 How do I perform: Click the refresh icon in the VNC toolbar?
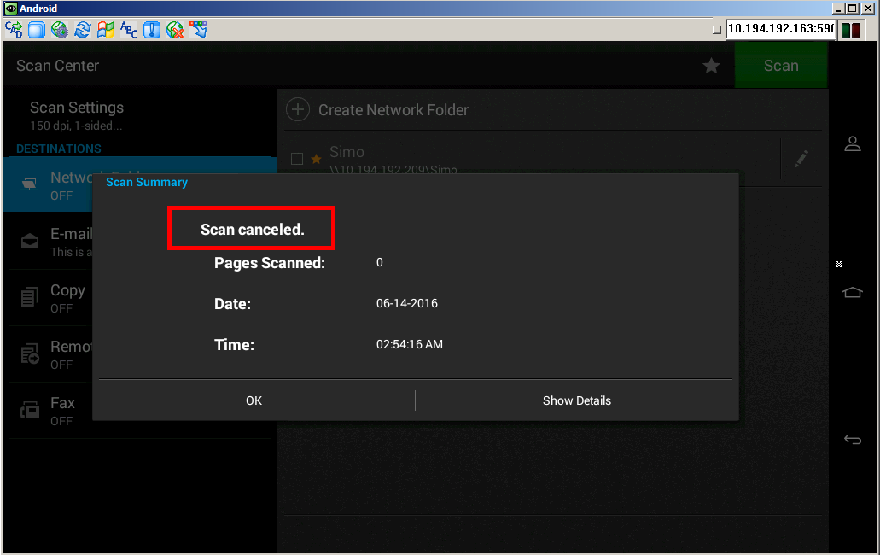(x=83, y=29)
